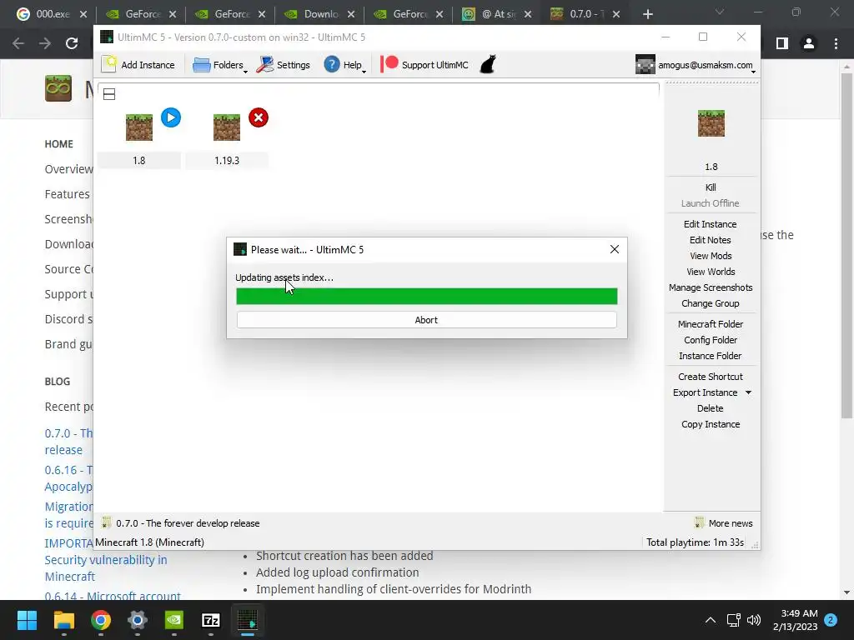
Task: Switch to the Downlo... NVIDIA tab
Action: (x=320, y=14)
